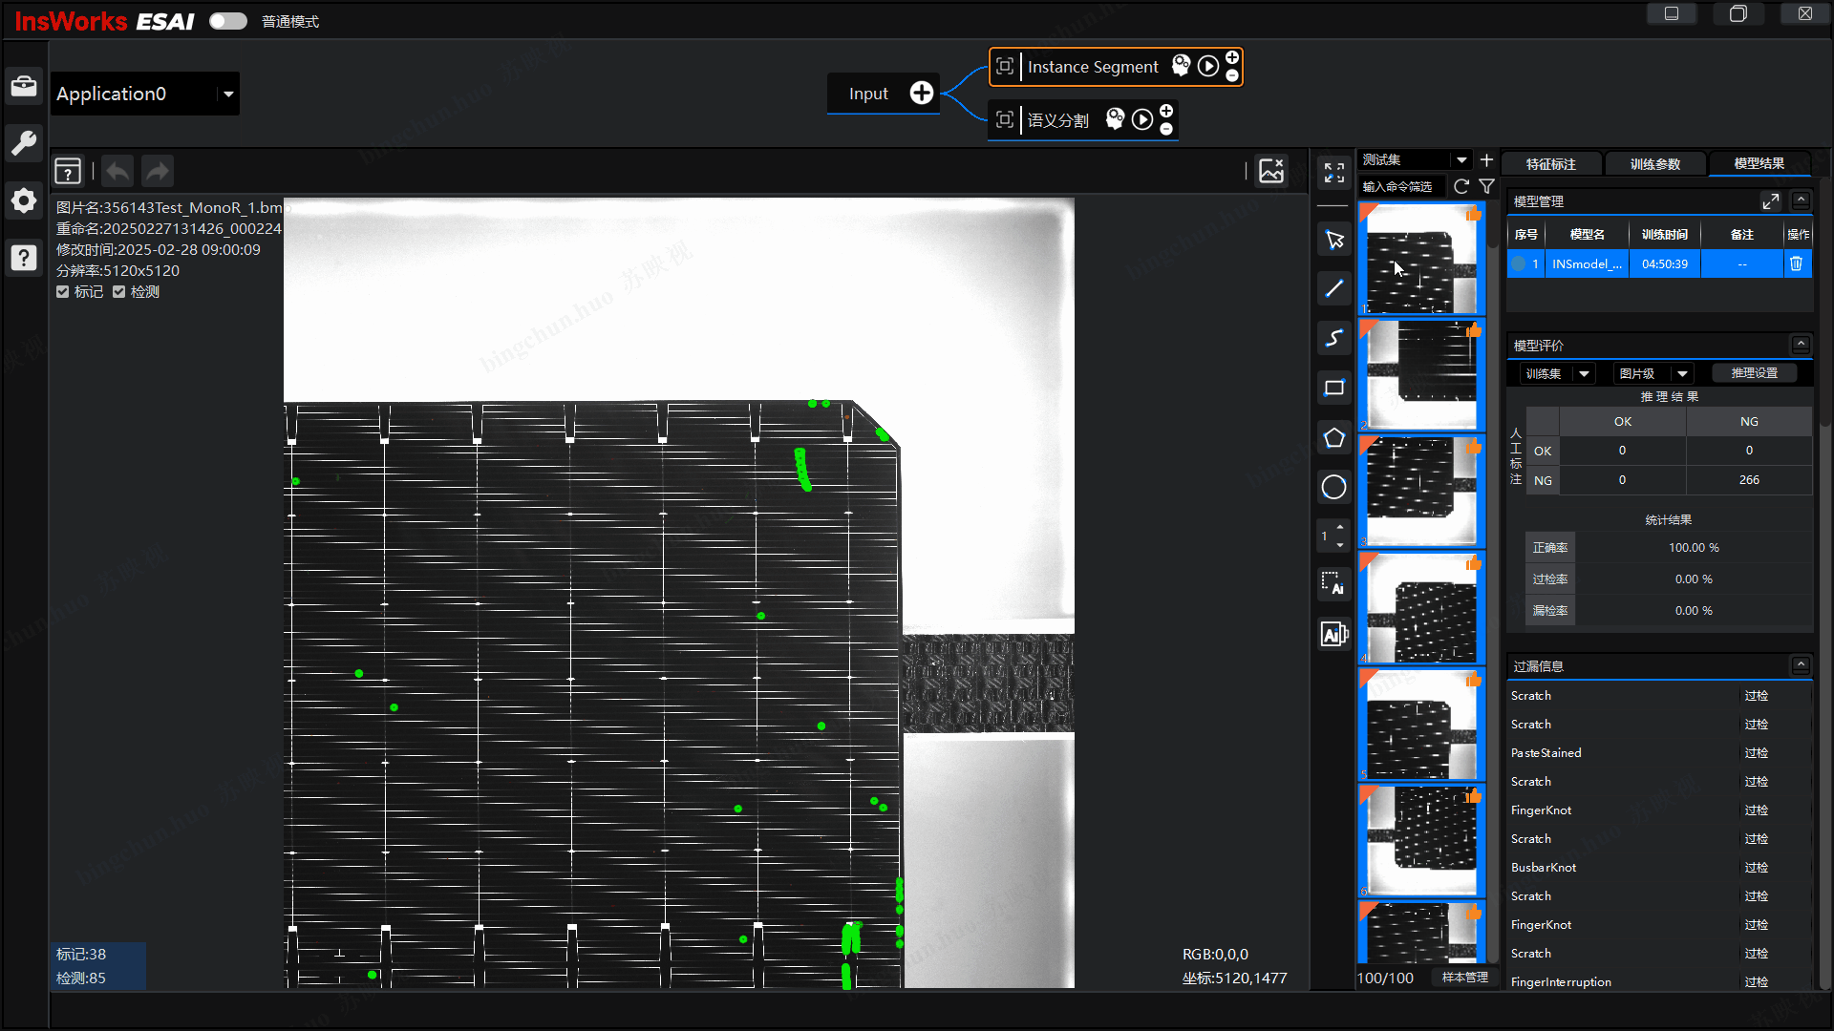1834x1031 pixels.
Task: Expand the 图片级 level dropdown
Action: (1683, 373)
